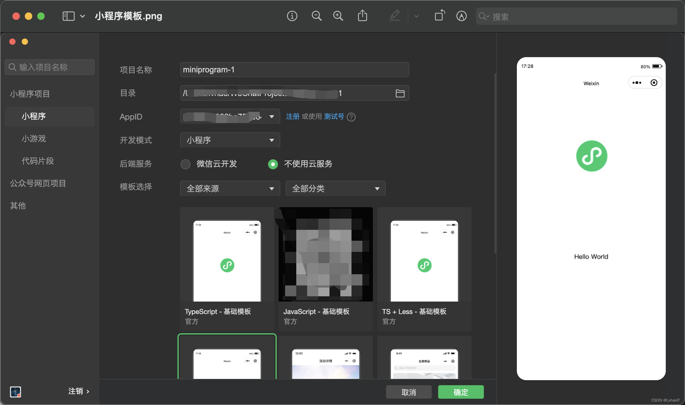The width and height of the screenshot is (685, 405).
Task: Open 其他 category
Action: coord(18,206)
